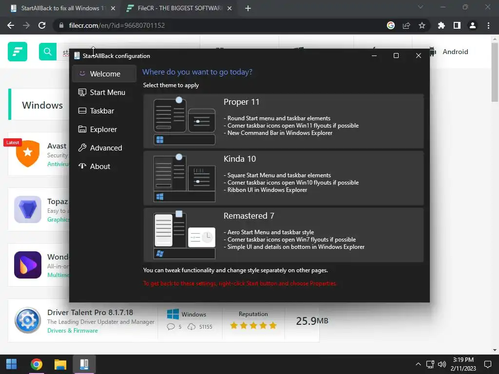The height and width of the screenshot is (374, 499).
Task: Open the Driver Talent Pro 8.1.7.18 listing
Action: pyautogui.click(x=90, y=313)
